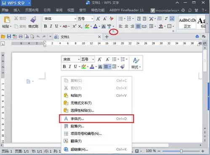Image resolution: width=210 pixels, height=155 pixels.
Task: Toggle Underline in the ribbon
Action: [x=56, y=26]
